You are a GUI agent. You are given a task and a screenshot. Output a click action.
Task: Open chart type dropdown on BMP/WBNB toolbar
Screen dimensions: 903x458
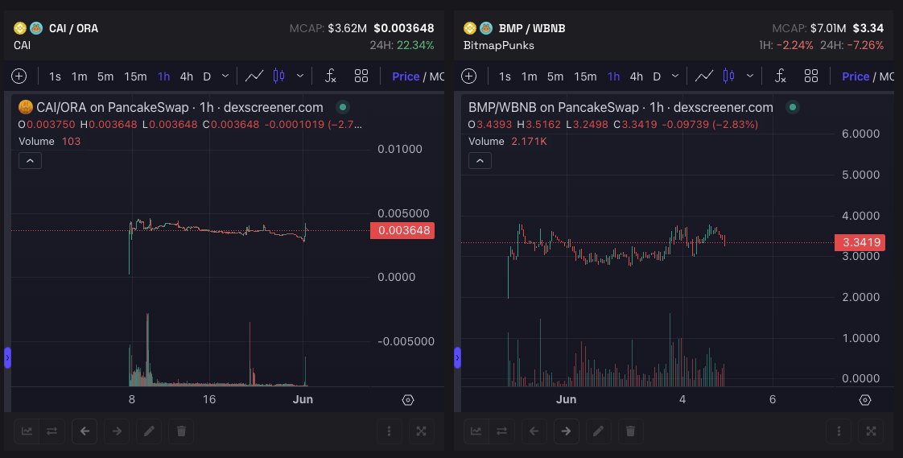point(750,76)
